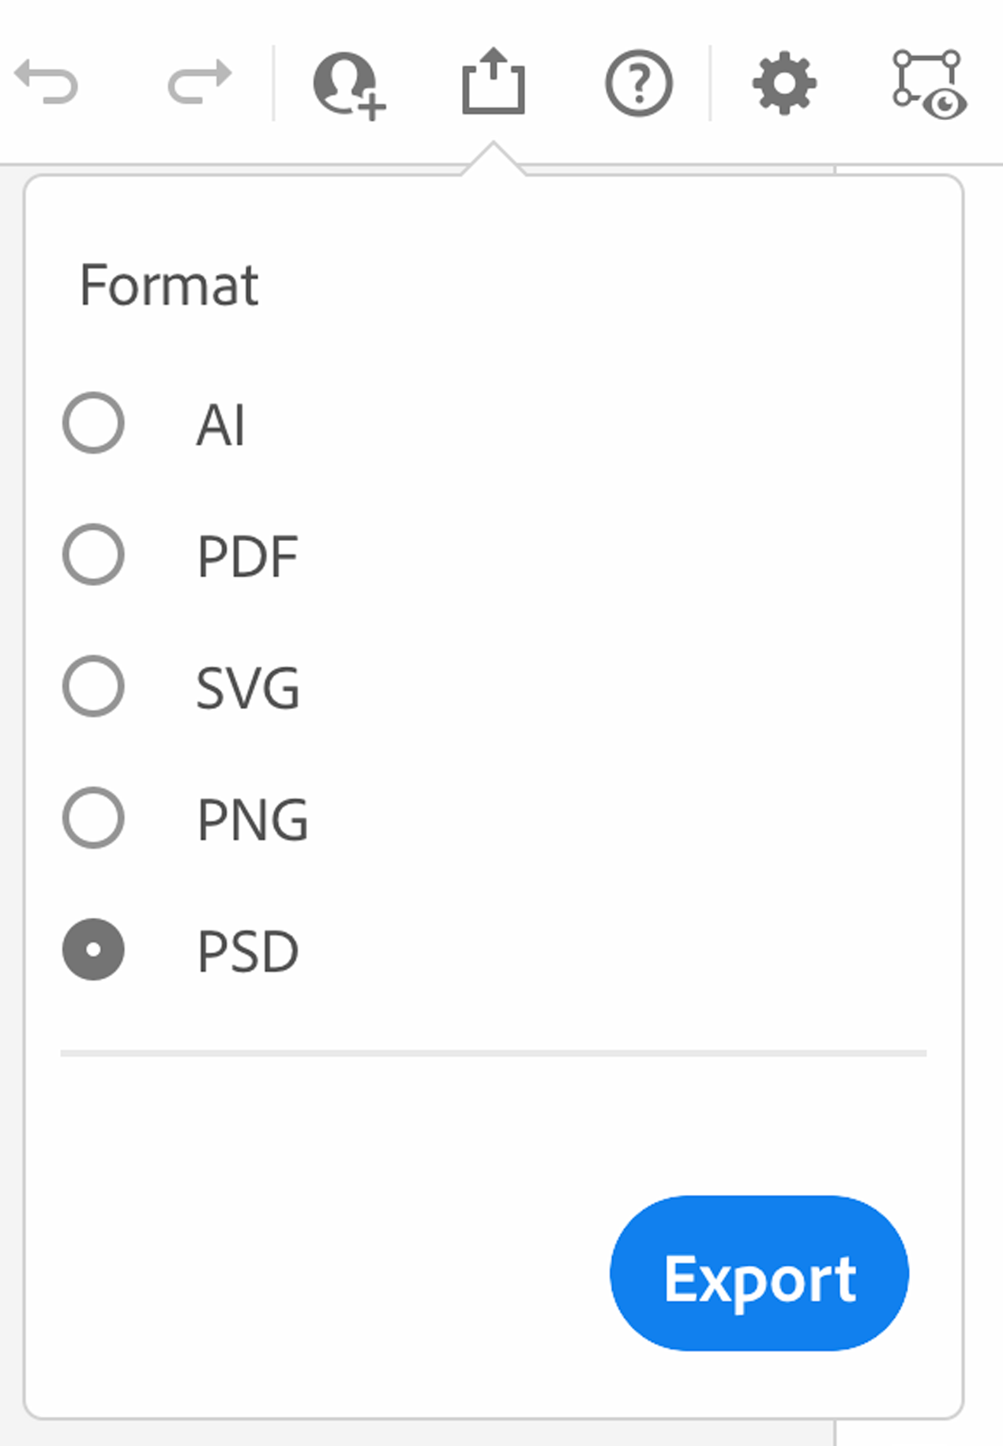Select SVG as the export format
This screenshot has width=1003, height=1446.
pos(93,686)
